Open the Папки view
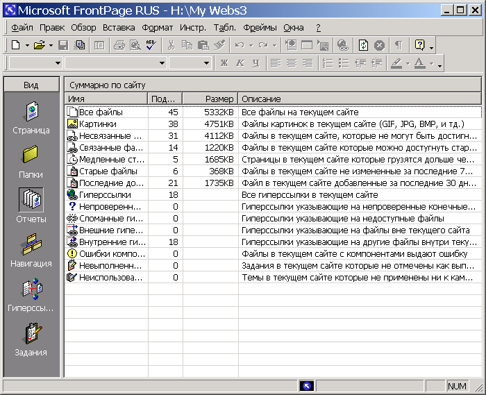The image size is (486, 395). [x=31, y=162]
